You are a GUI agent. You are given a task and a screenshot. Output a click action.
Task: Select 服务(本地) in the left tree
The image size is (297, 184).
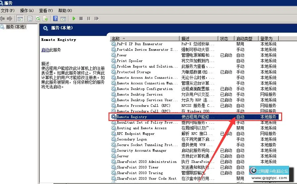click(15, 27)
